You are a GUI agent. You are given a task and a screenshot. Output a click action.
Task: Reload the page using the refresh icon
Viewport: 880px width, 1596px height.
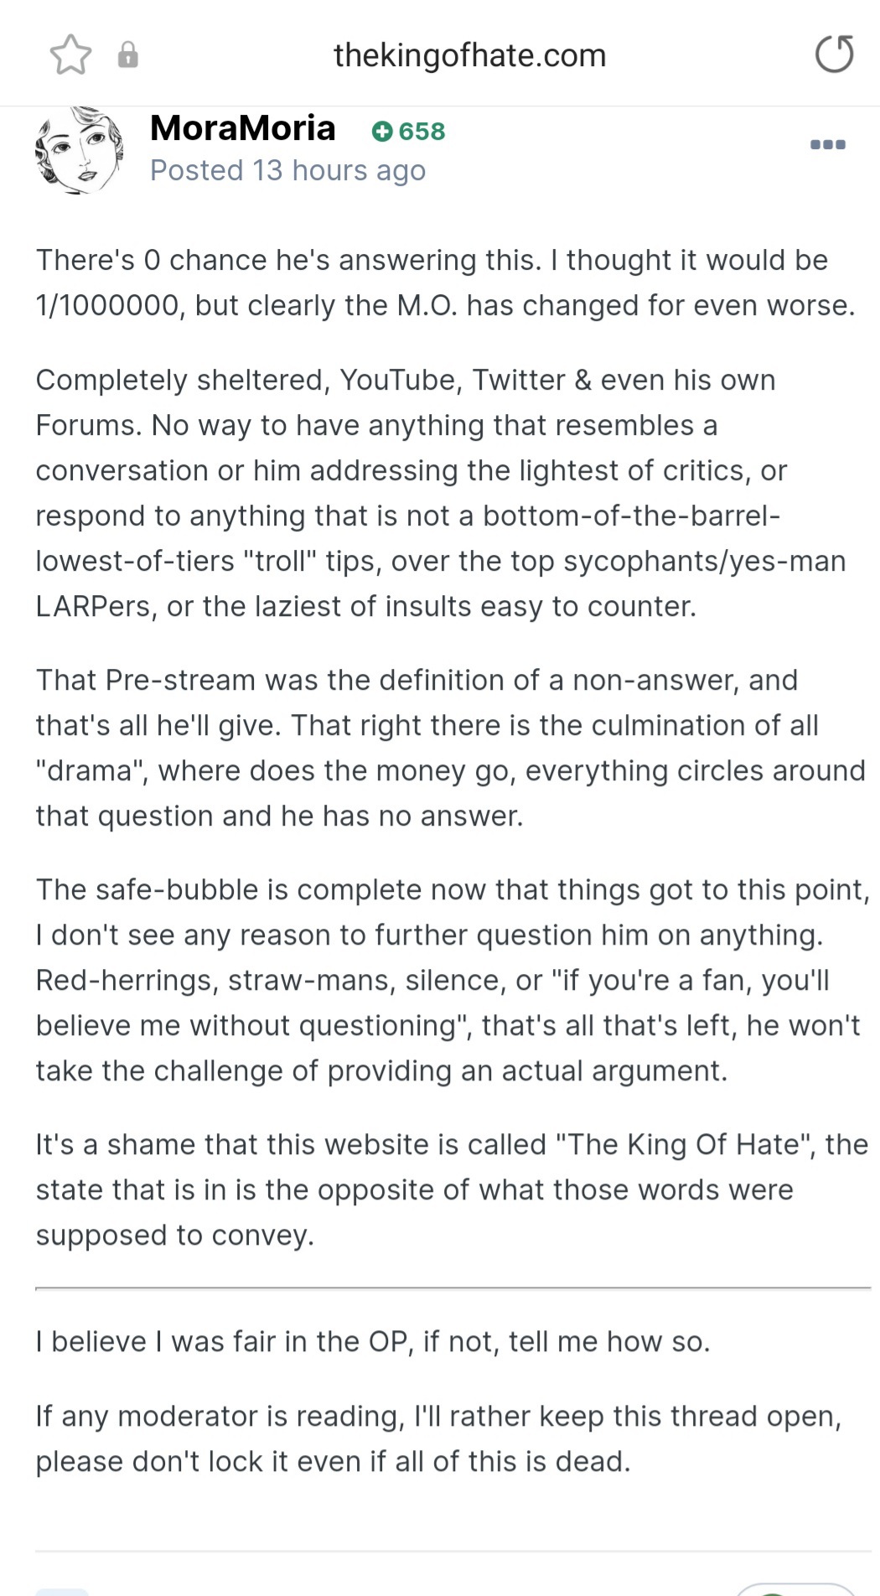tap(835, 54)
